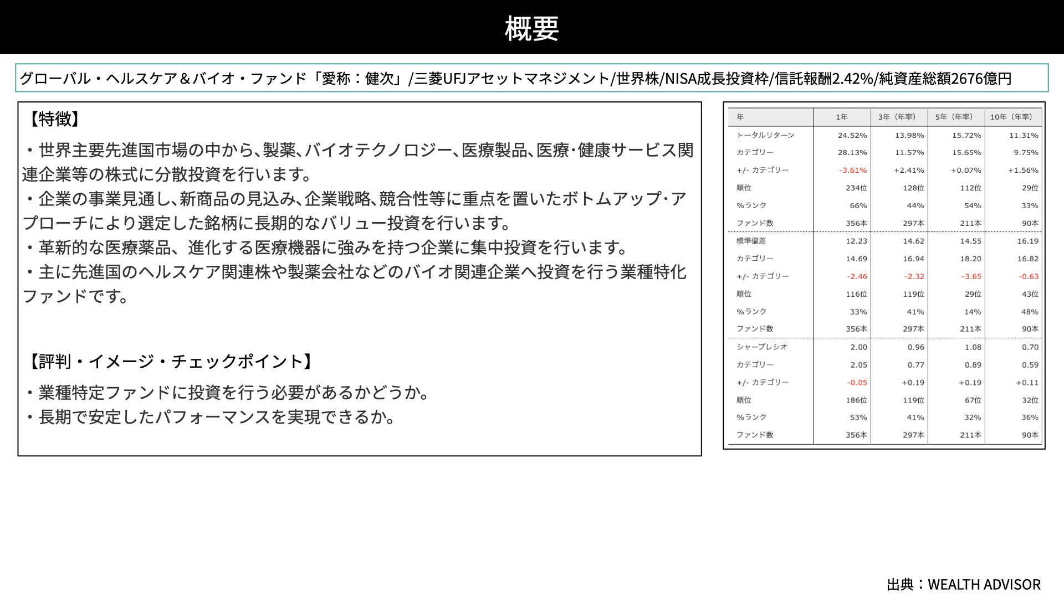
Task: Select bullet starting with 企業の事業見通し
Action: [x=355, y=211]
